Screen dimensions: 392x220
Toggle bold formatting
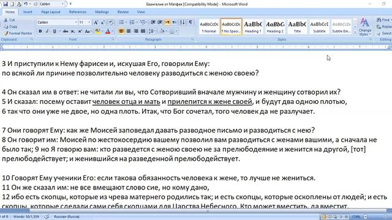pos(40,31)
